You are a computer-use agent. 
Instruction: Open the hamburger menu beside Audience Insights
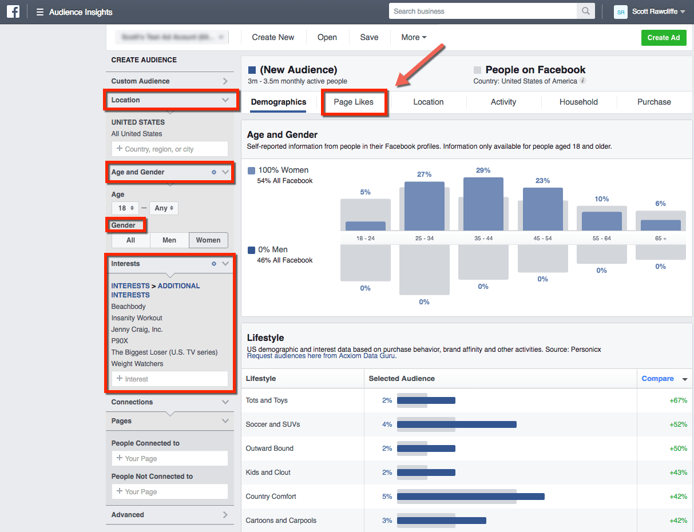coord(40,12)
